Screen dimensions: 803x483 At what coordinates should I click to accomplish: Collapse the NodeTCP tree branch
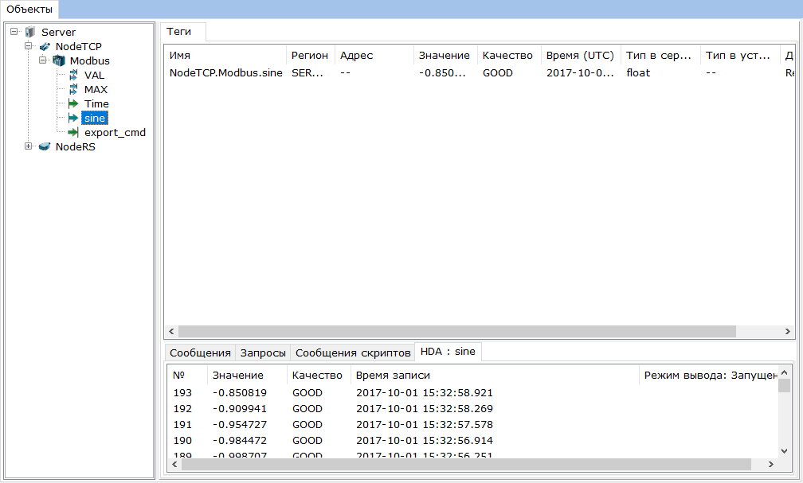tap(28, 46)
